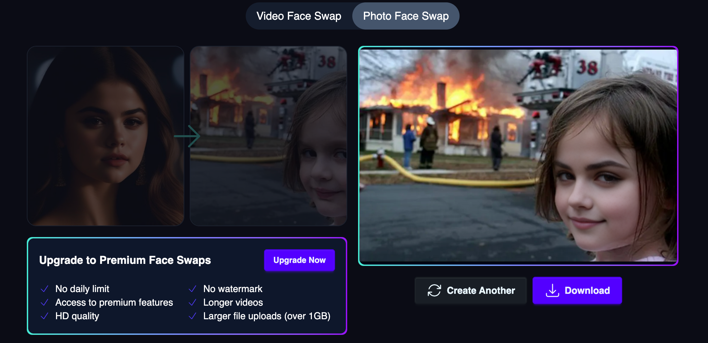
Task: Click the 'Longer videos' feature text
Action: (x=233, y=302)
